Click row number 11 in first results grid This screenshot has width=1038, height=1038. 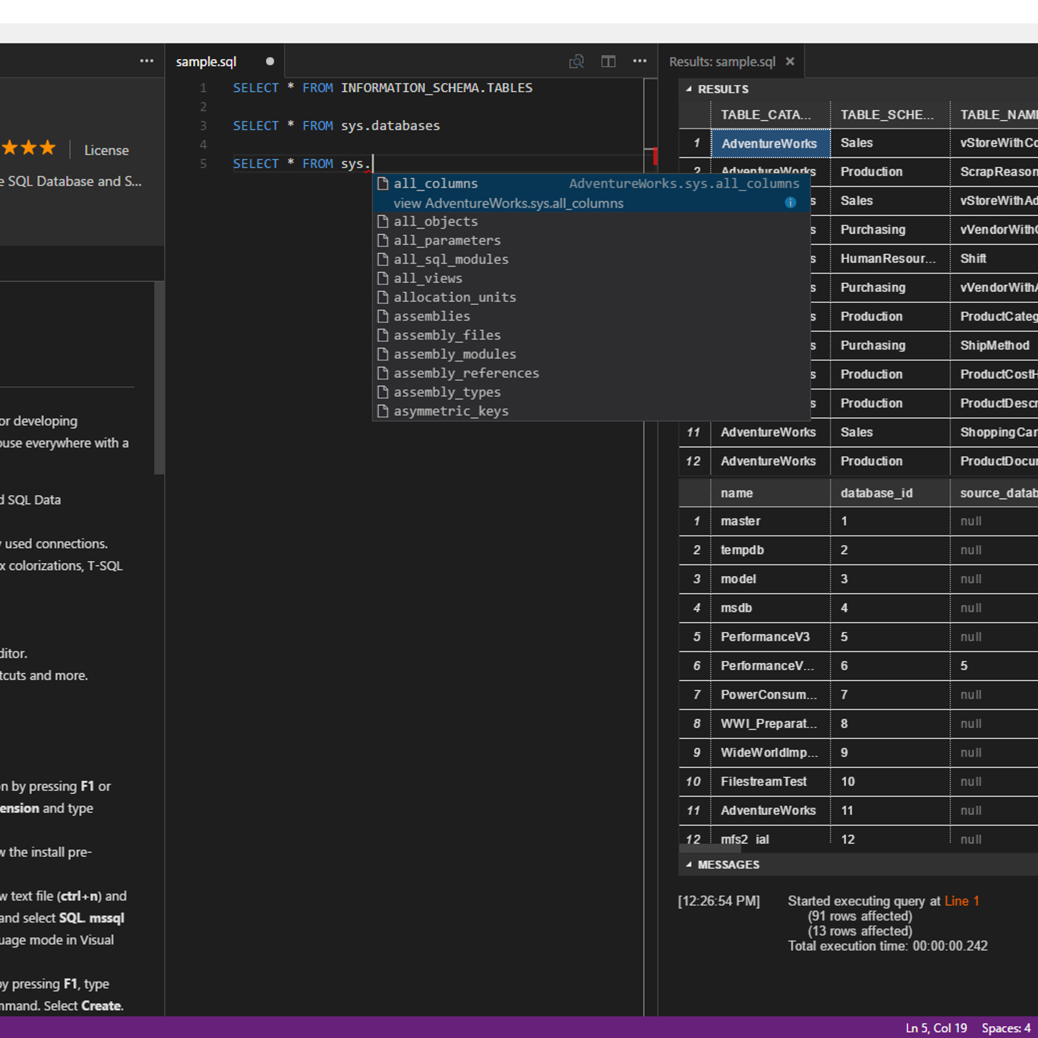point(694,432)
